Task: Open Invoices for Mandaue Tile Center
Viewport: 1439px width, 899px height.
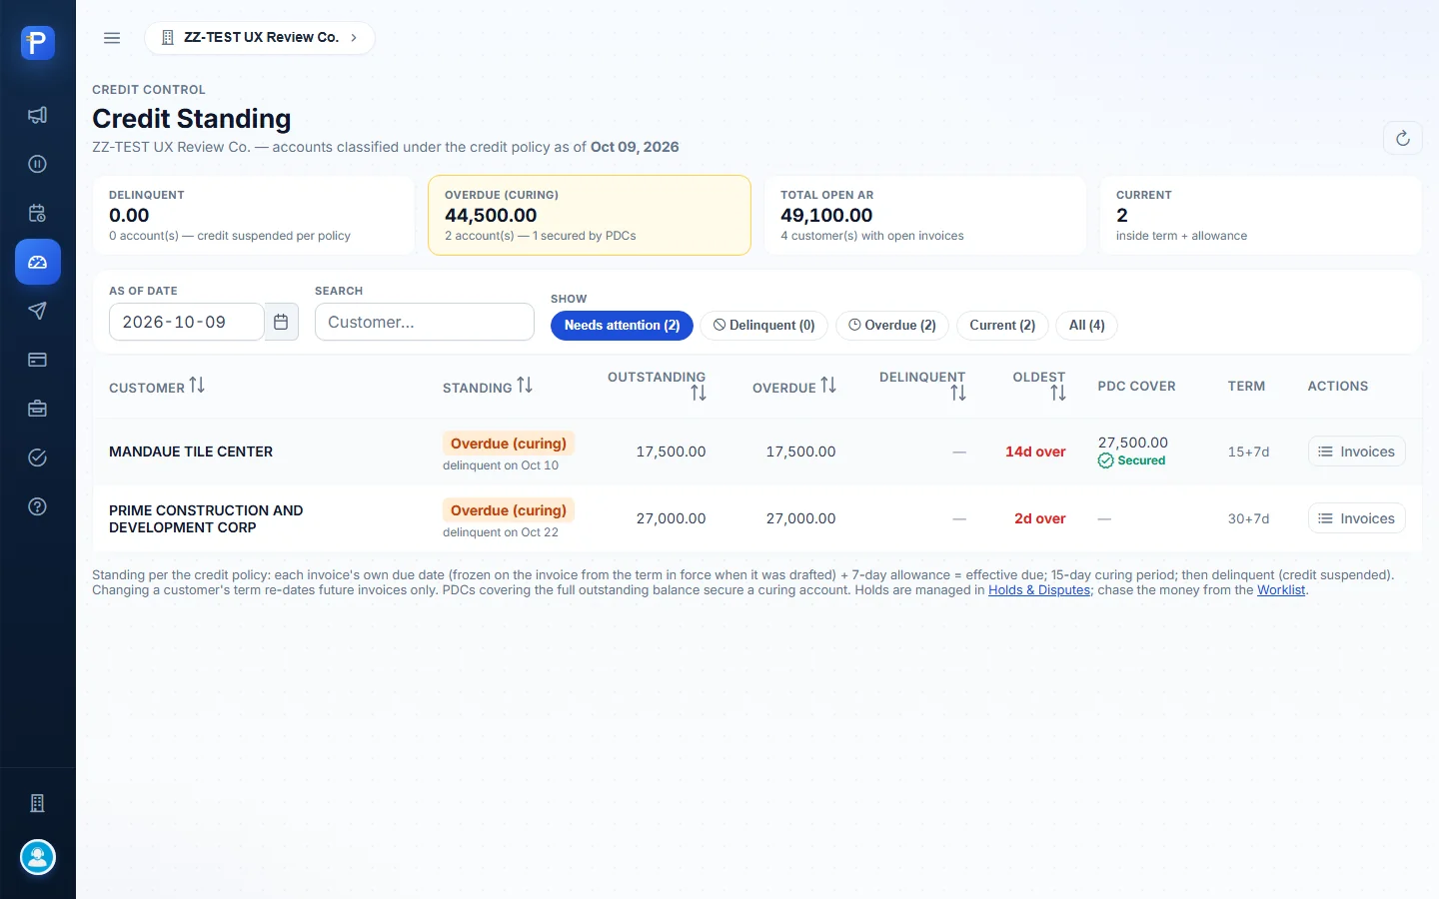Action: click(x=1356, y=451)
